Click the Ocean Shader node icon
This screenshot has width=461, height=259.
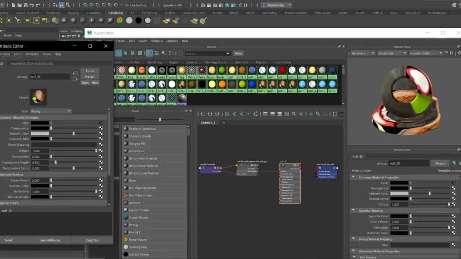126,217
